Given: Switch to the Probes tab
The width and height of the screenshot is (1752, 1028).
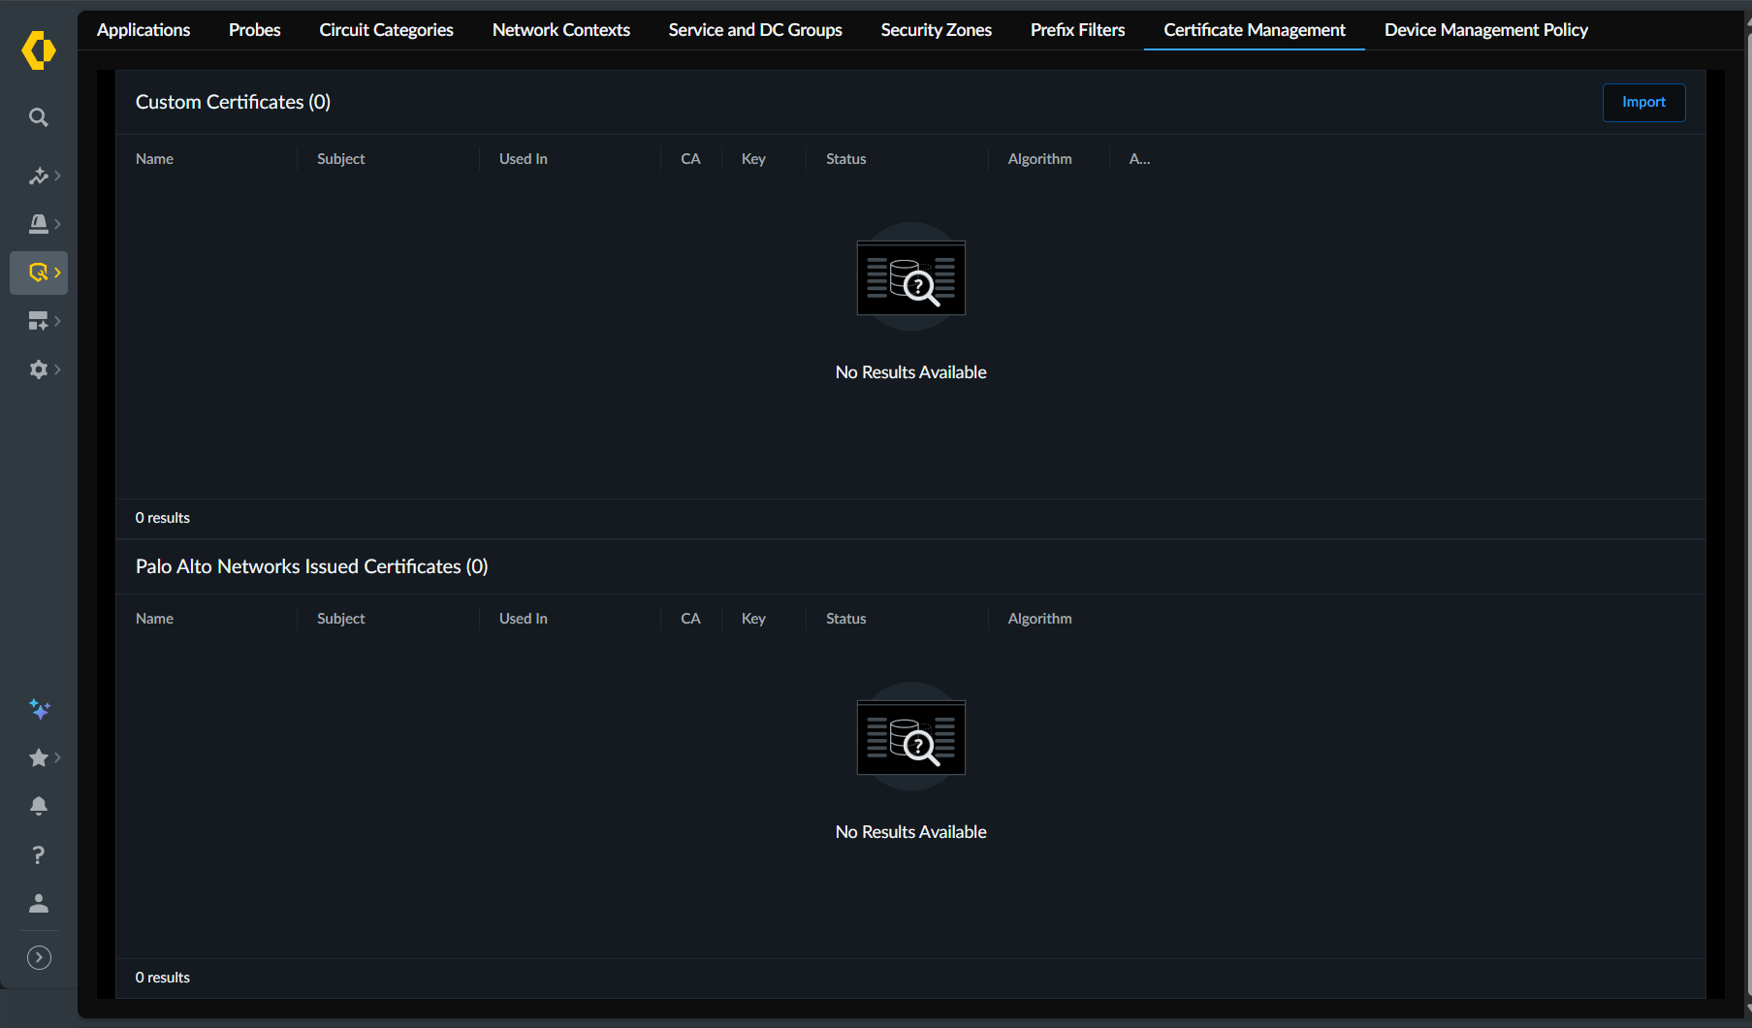Looking at the screenshot, I should pos(253,29).
